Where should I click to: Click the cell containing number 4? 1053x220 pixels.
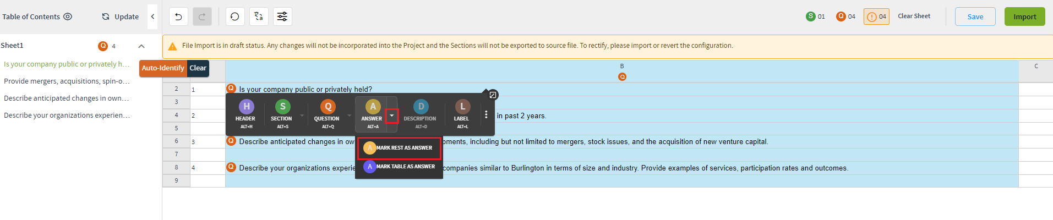click(208, 168)
